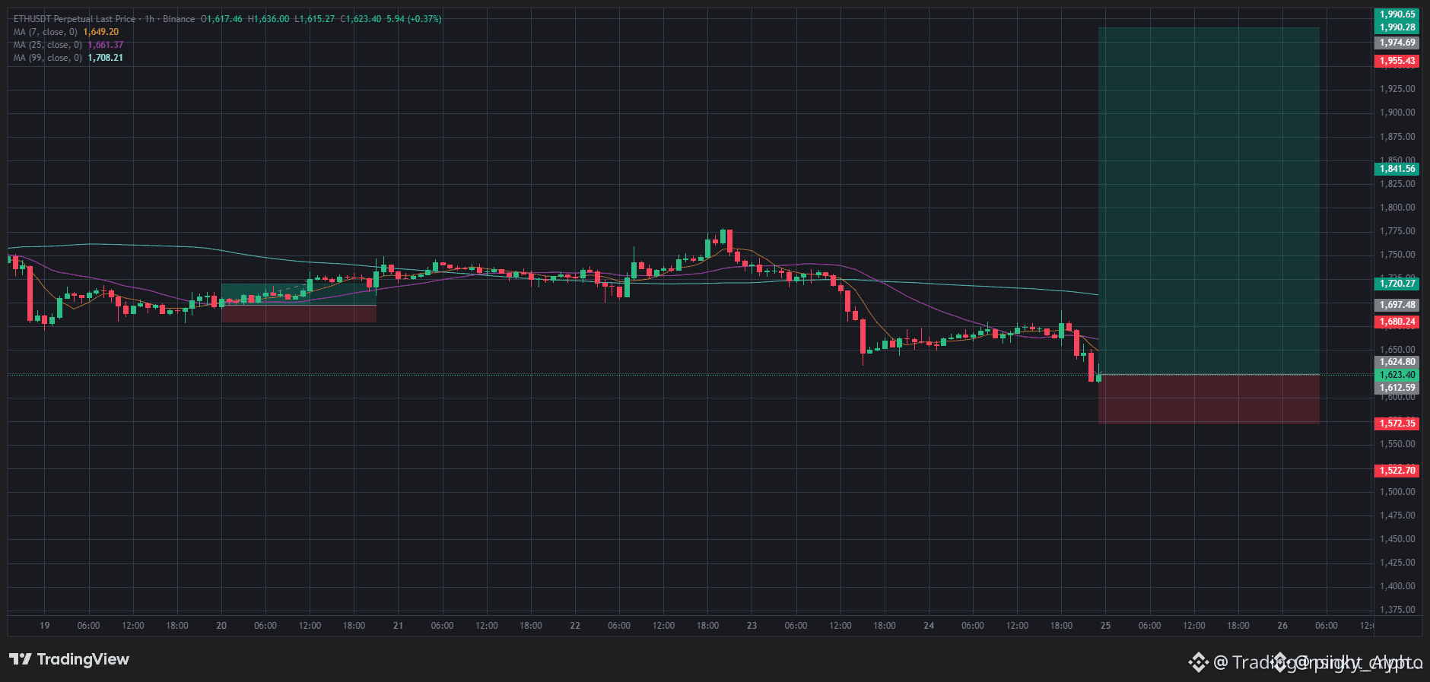
Task: Click the red 1,680.24 price label
Action: pyautogui.click(x=1397, y=322)
